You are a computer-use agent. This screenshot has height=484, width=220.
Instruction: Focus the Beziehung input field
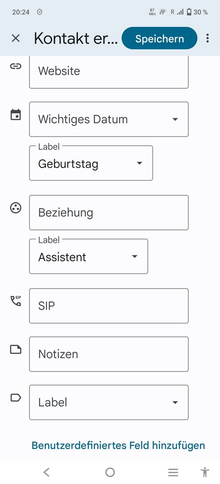pyautogui.click(x=108, y=212)
